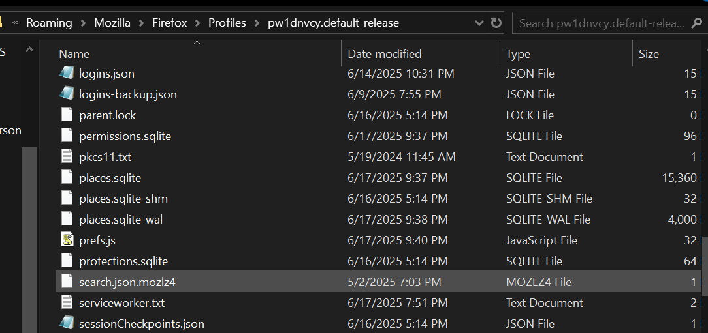Click the 6/17/2025 9:40 PM date cell
Viewport: 708px width, 333px height.
(397, 240)
